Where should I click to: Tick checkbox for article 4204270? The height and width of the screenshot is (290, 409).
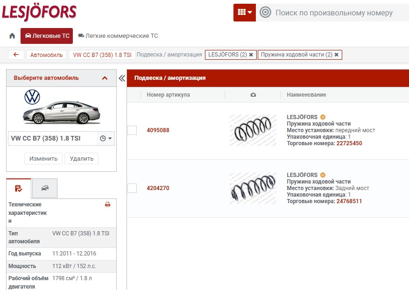132,188
